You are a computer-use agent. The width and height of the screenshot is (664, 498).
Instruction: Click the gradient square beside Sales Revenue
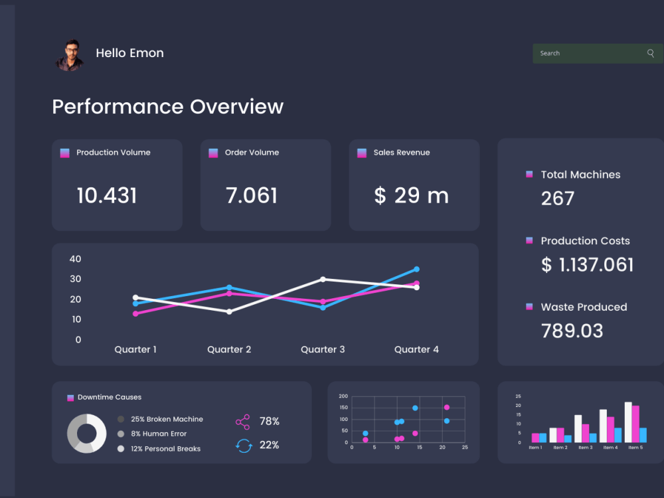362,153
